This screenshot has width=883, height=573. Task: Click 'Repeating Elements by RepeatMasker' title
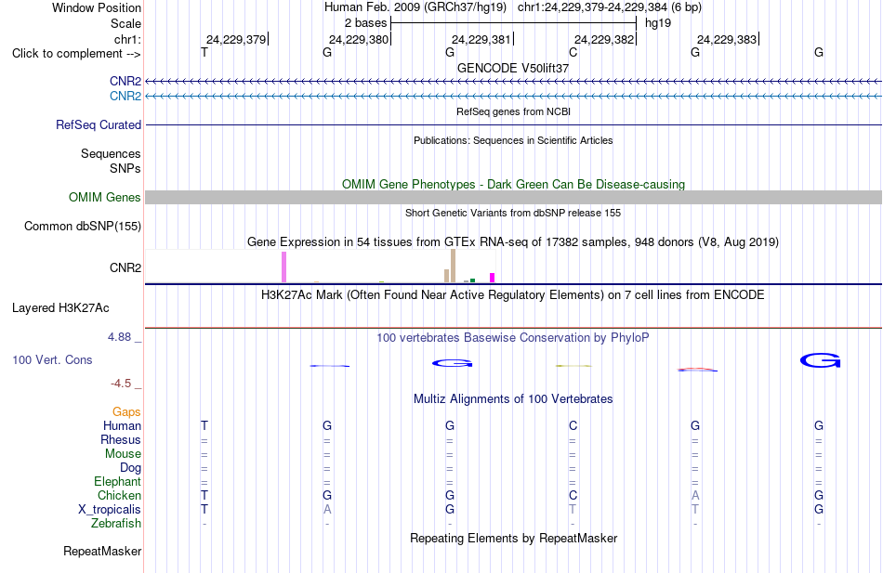tap(514, 538)
